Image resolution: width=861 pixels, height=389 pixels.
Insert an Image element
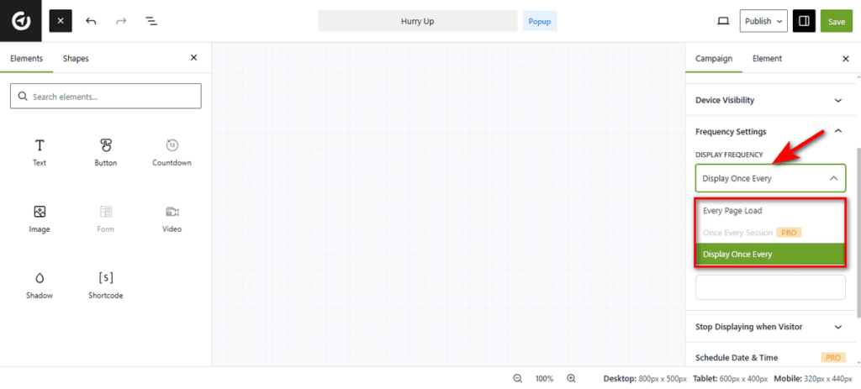[x=40, y=218]
